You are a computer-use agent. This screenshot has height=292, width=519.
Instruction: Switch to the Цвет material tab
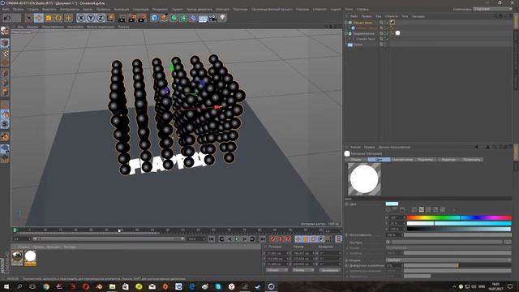click(380, 160)
